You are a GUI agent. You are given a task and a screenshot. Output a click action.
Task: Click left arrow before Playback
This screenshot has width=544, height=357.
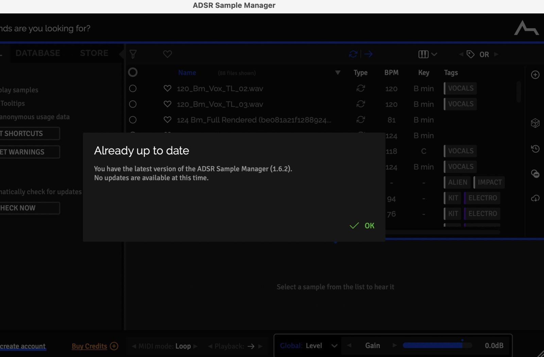(210, 346)
